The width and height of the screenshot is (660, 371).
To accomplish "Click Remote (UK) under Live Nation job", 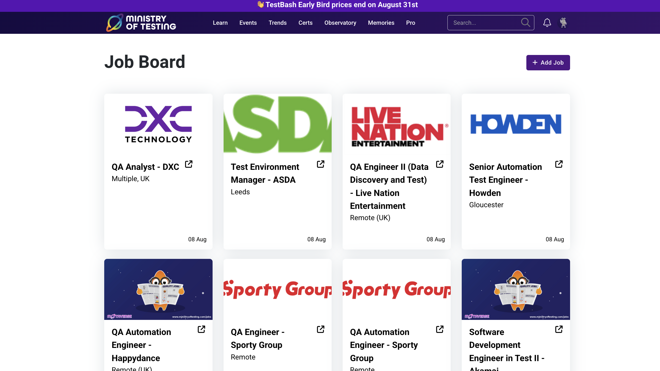I will (370, 218).
